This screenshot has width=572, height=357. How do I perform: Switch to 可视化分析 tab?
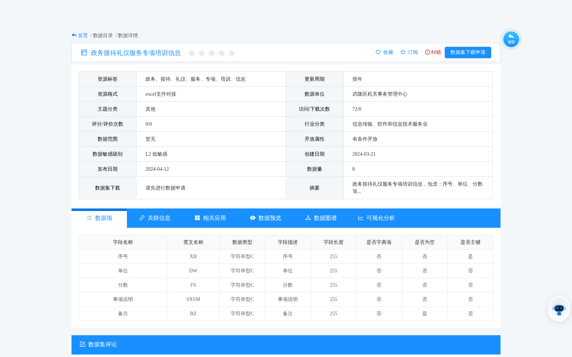pos(376,218)
